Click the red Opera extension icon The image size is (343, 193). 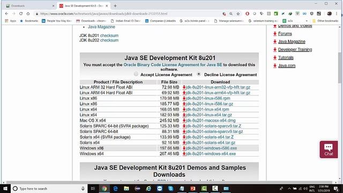(x=247, y=13)
